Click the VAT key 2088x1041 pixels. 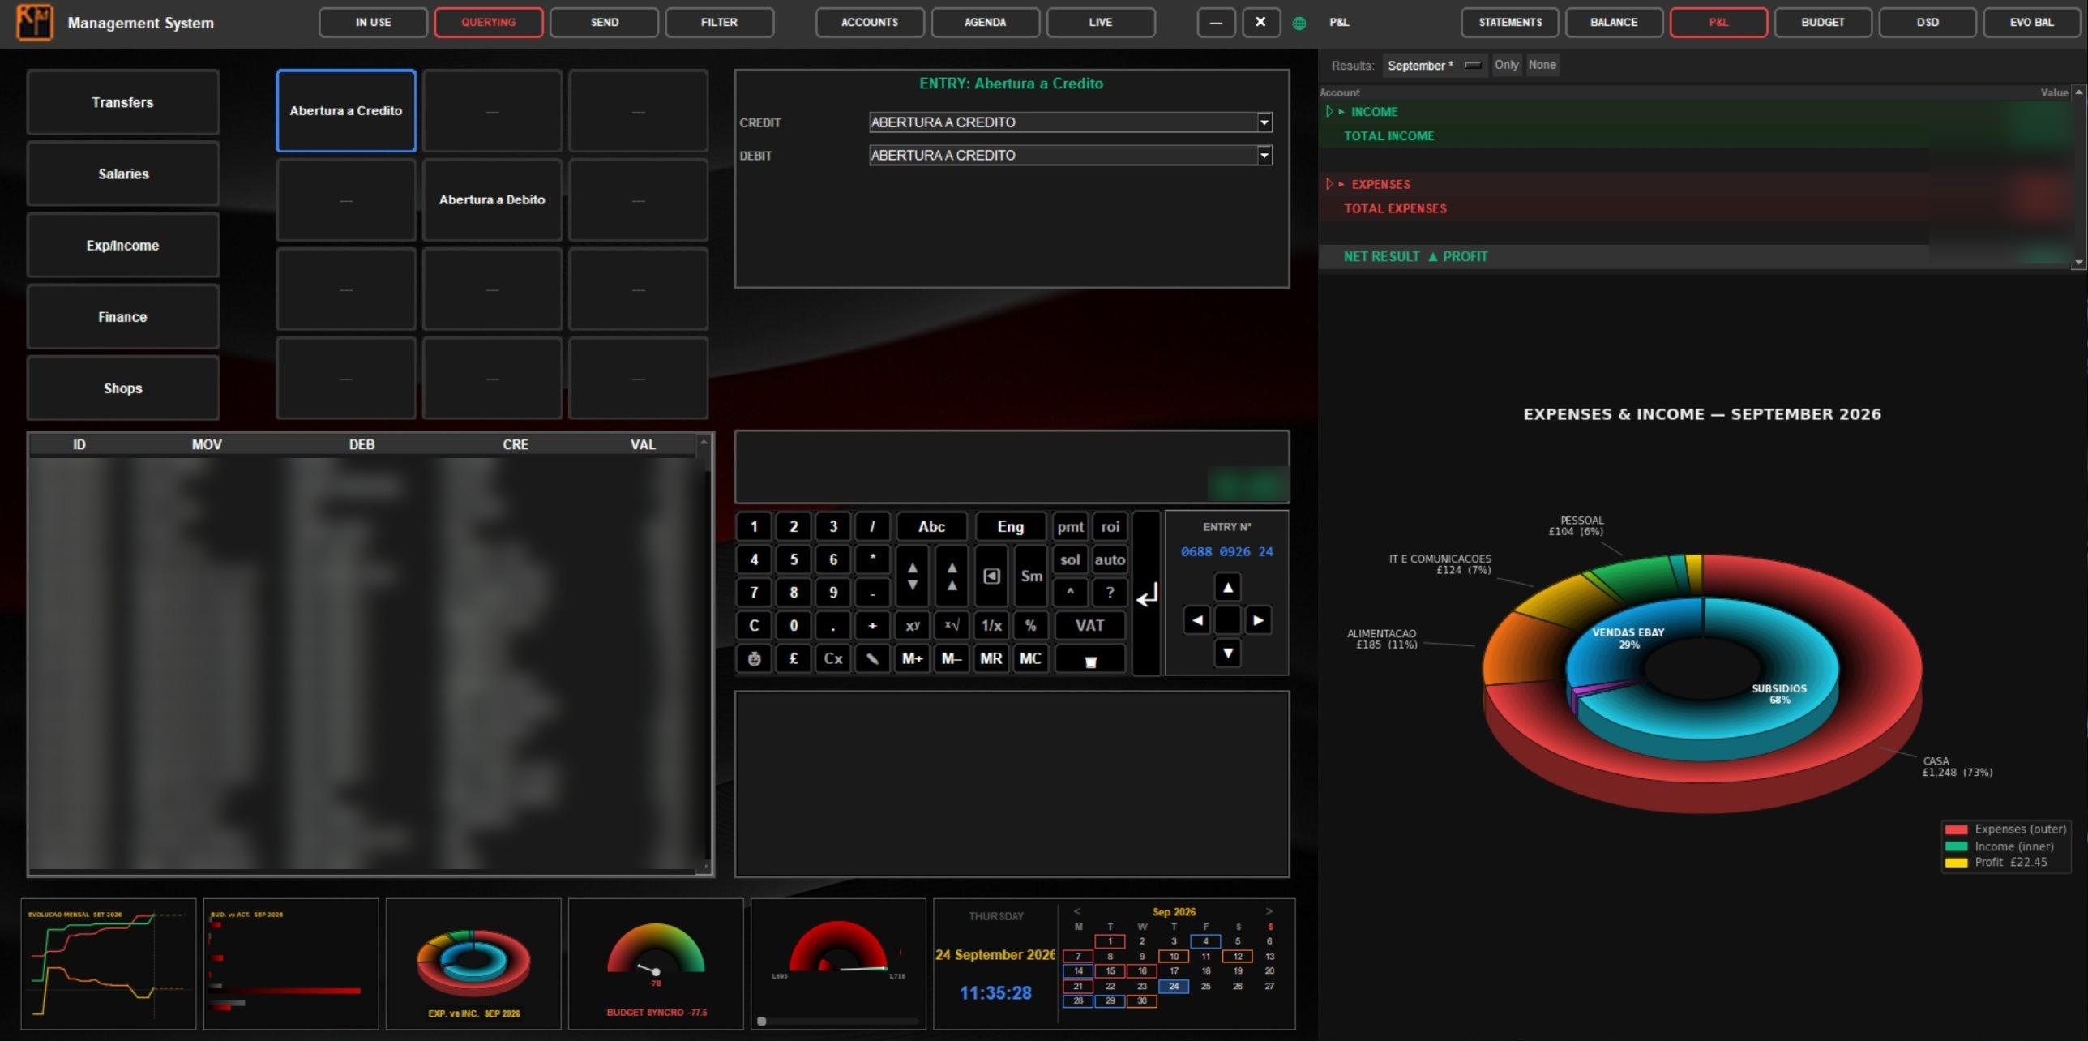pos(1090,625)
